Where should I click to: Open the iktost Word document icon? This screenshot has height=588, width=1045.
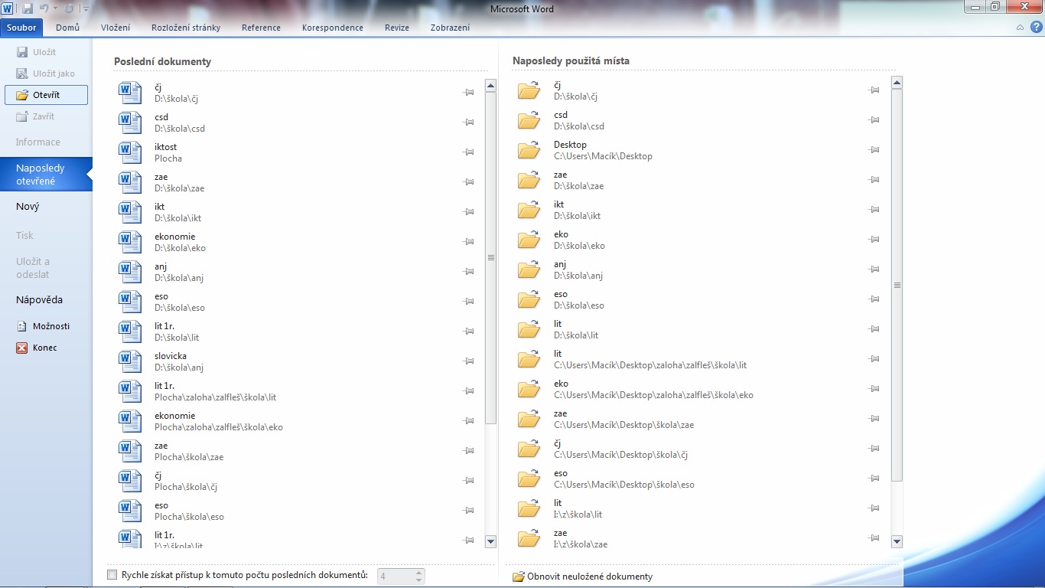click(x=130, y=152)
